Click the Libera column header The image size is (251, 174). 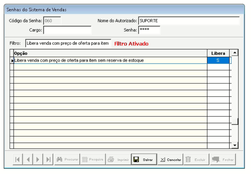pyautogui.click(x=218, y=53)
